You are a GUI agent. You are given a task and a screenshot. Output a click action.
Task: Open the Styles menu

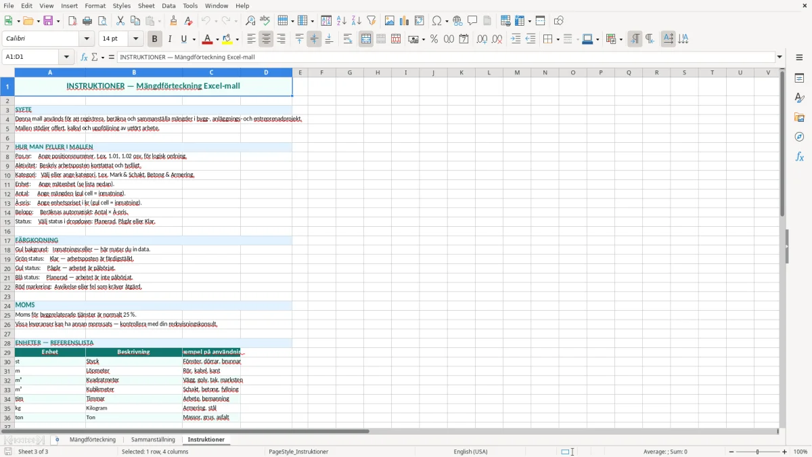(x=122, y=5)
